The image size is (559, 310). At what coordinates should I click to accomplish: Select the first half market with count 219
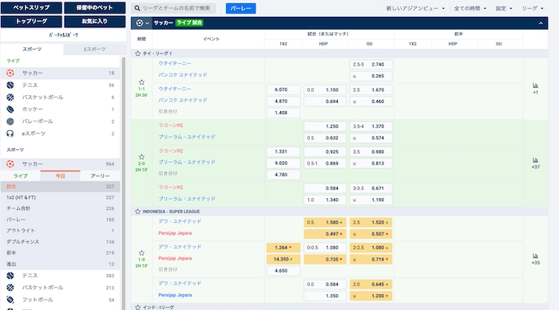click(x=60, y=253)
